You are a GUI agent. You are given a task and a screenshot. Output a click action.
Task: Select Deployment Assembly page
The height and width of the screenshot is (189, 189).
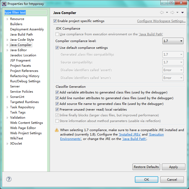(x=27, y=29)
